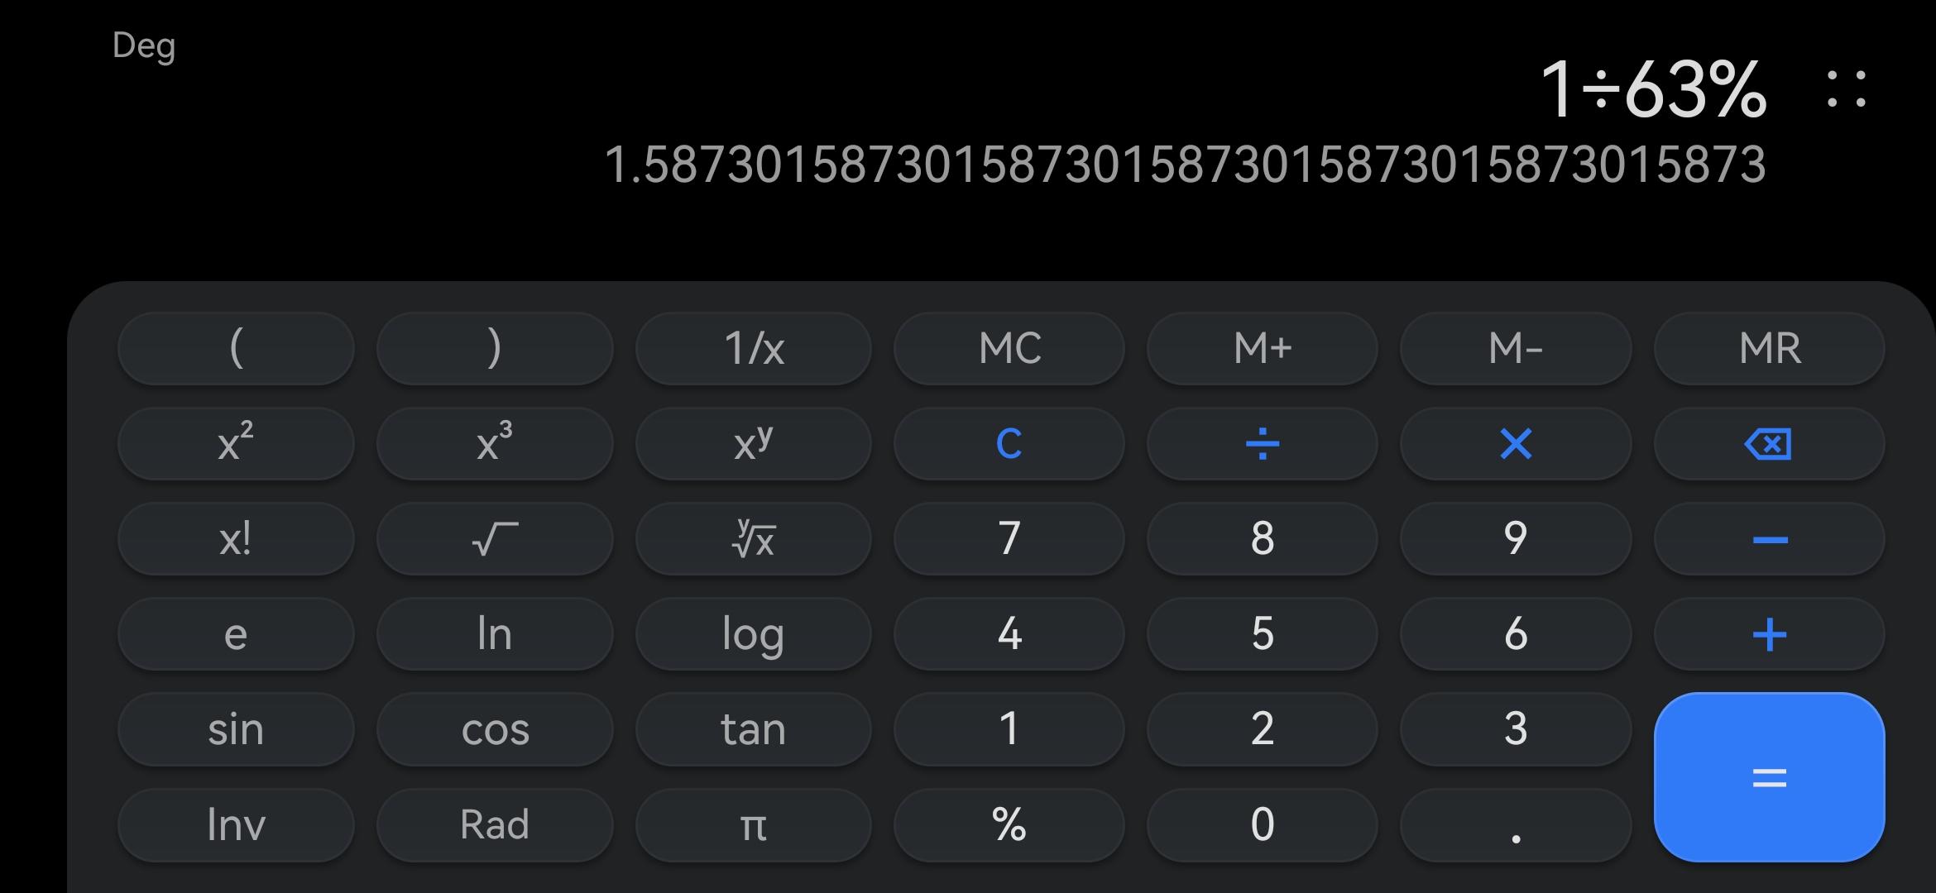Clear the expression with C
1936x893 pixels.
[x=1009, y=444]
